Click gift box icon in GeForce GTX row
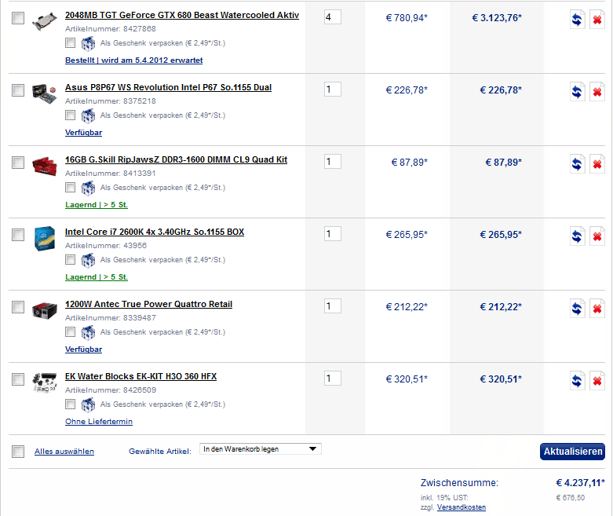Viewport: 613px width, 516px height. [x=88, y=43]
